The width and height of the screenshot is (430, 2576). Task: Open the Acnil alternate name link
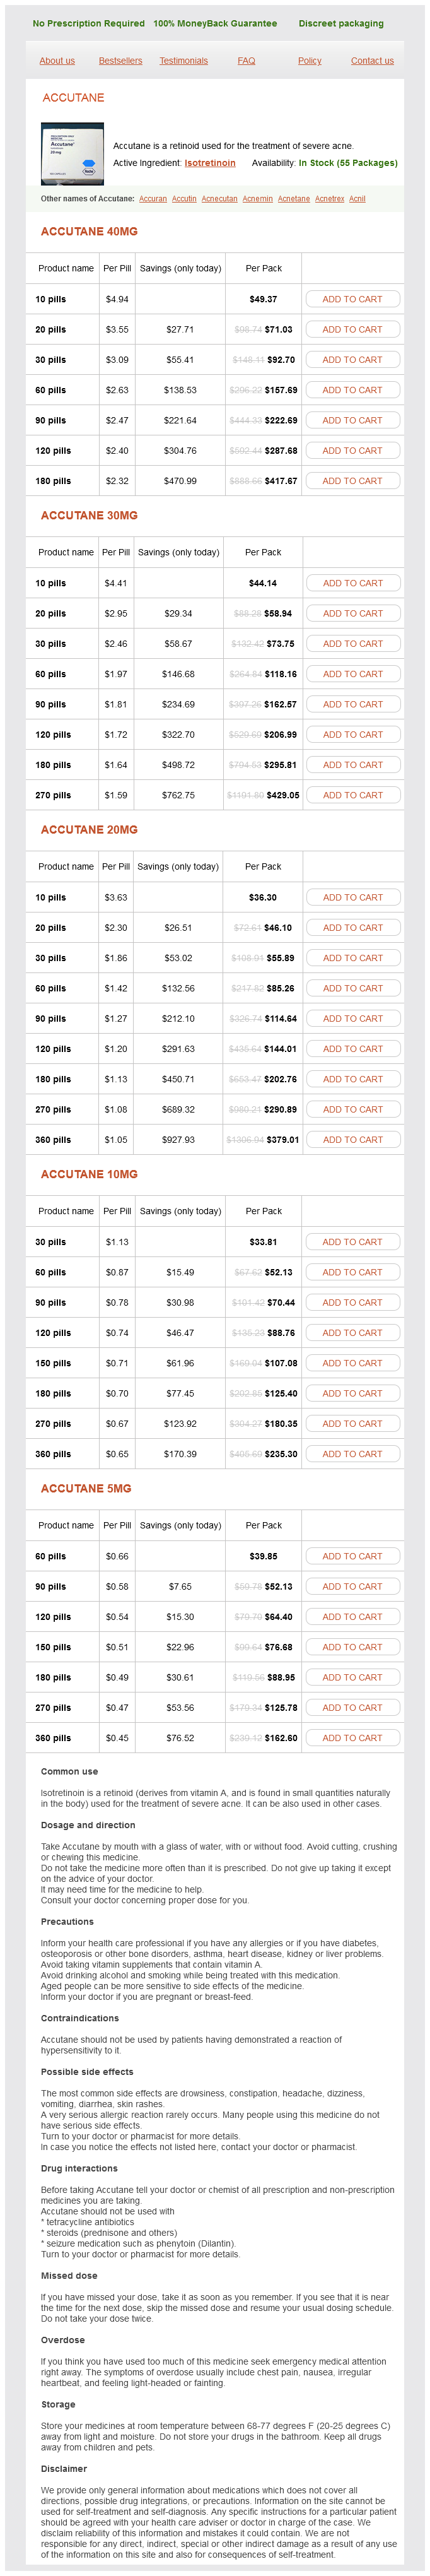point(357,199)
